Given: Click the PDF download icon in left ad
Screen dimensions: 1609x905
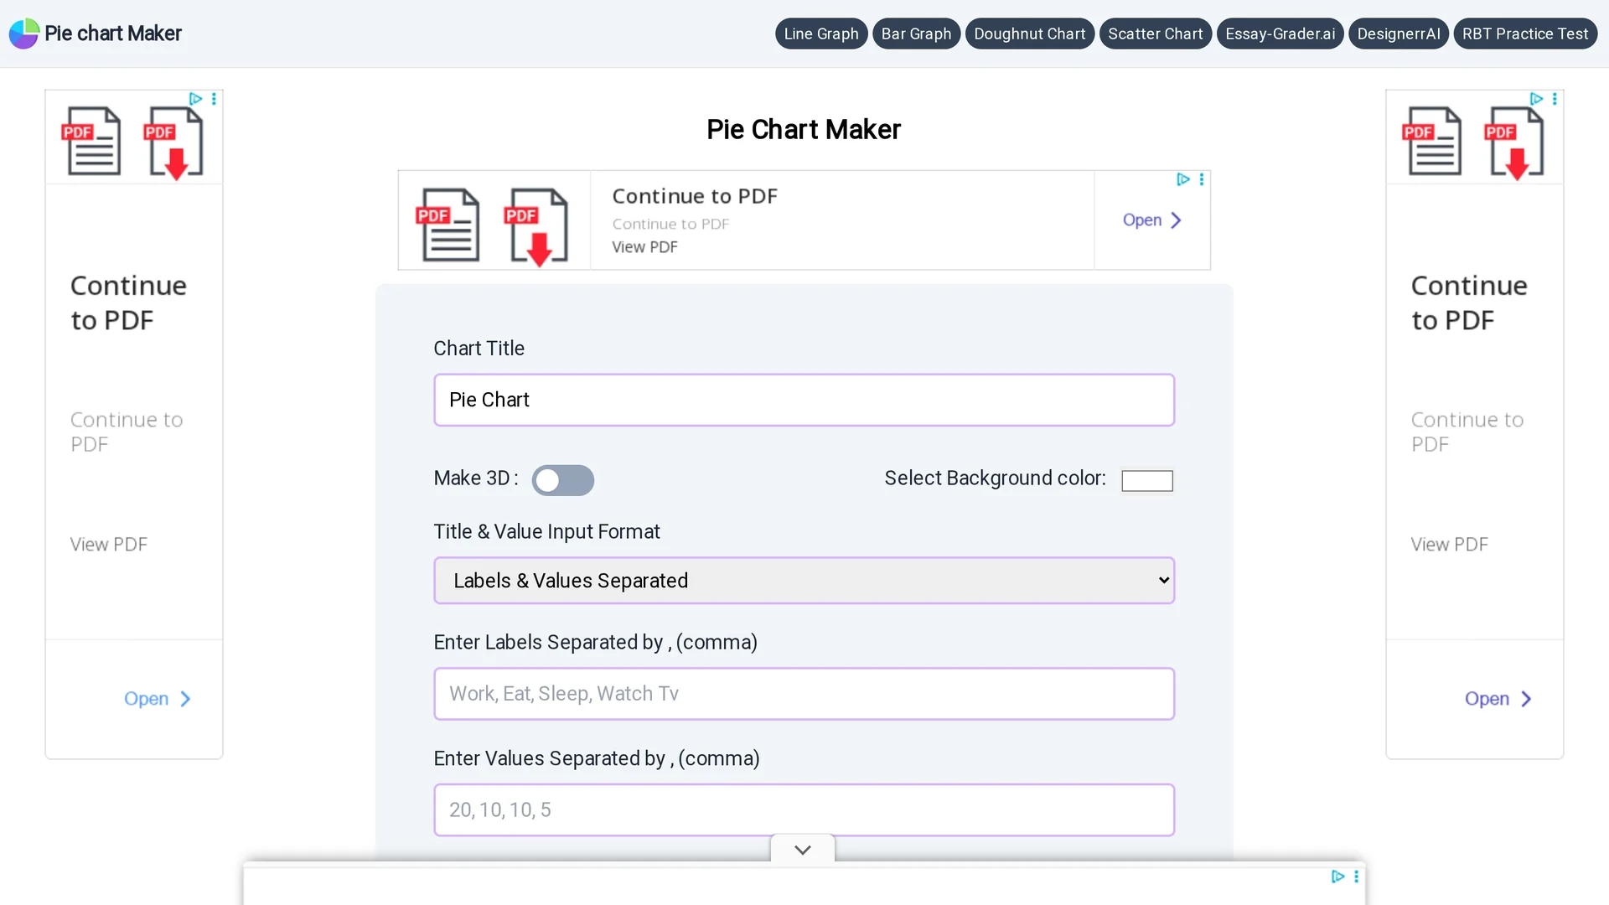Looking at the screenshot, I should click(x=173, y=142).
